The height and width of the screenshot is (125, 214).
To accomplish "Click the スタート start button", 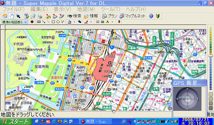I will 16,121.
